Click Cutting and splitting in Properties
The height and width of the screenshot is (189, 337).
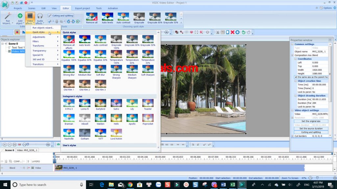coord(311,132)
